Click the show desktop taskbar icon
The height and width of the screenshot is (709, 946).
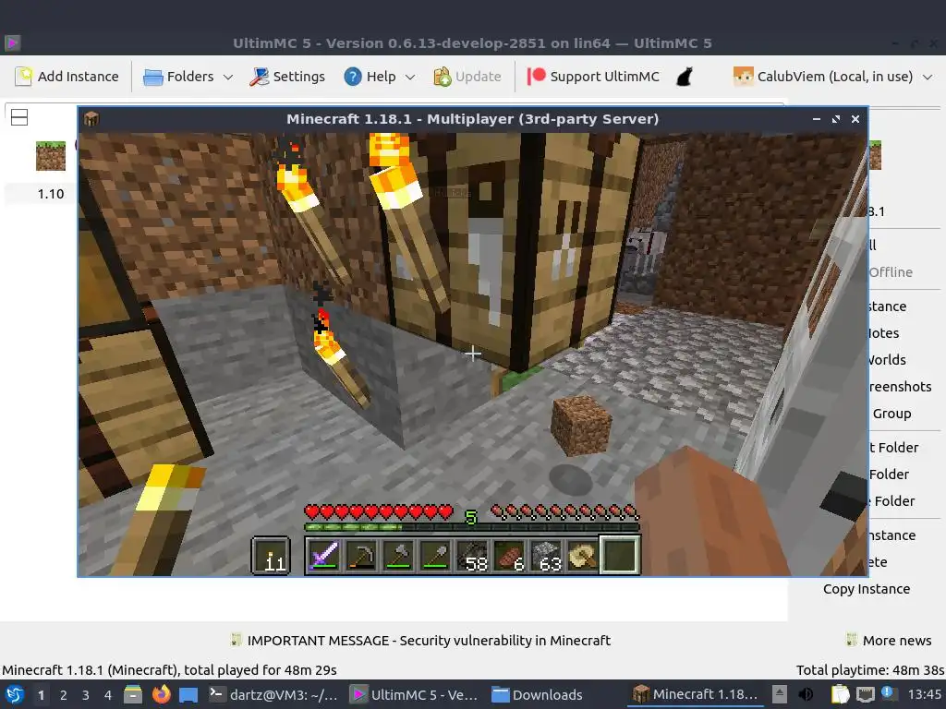point(188,694)
